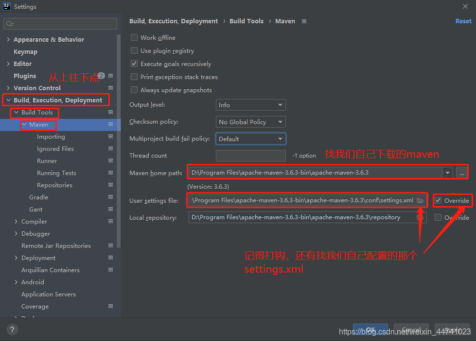Click the project icon on Compiler row
This screenshot has height=341, width=476.
tap(110, 221)
